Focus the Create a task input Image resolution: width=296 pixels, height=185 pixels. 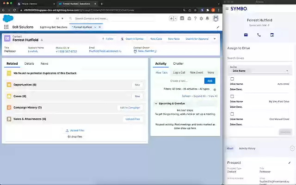point(179,81)
